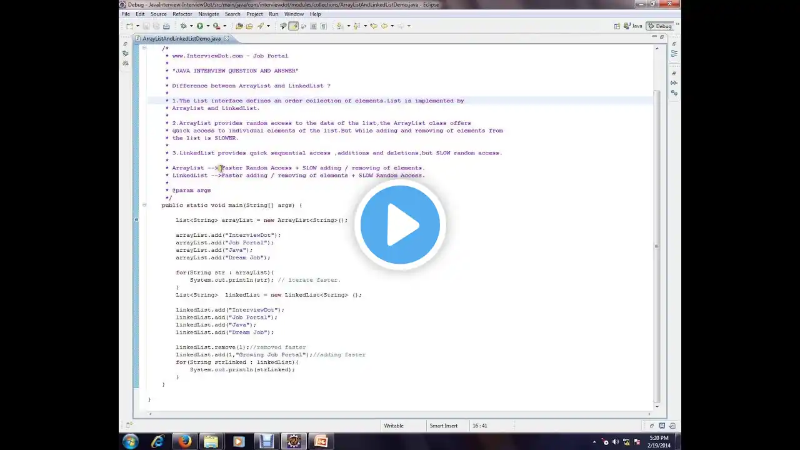Click Next Annotation toolbar icon
The width and height of the screenshot is (800, 450).
pos(339,26)
